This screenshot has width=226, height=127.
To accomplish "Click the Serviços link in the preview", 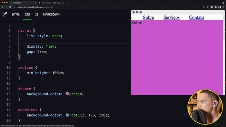I will click(x=171, y=17).
